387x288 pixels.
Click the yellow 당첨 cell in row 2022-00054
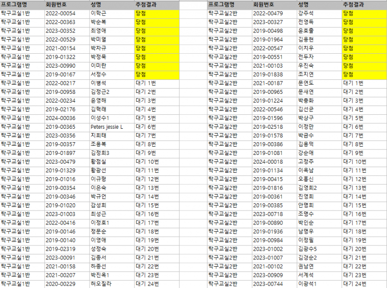[x=157, y=14]
